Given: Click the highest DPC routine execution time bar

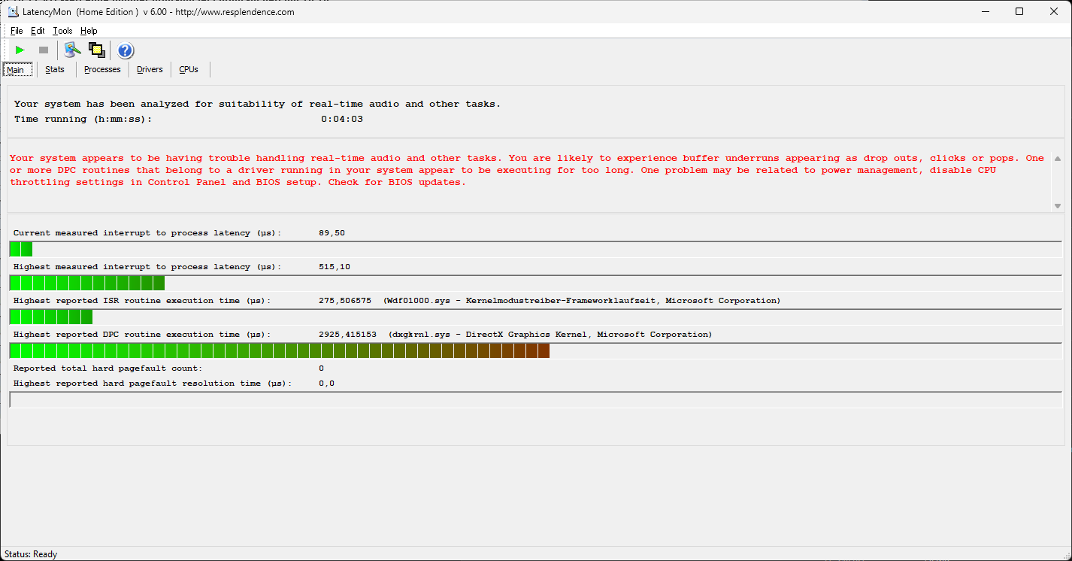Looking at the screenshot, I should (x=535, y=350).
